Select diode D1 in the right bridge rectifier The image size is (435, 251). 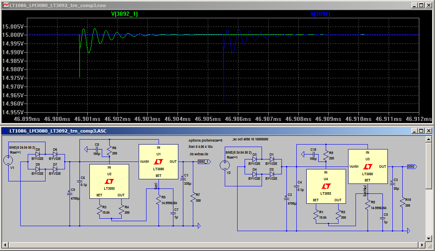point(272,159)
